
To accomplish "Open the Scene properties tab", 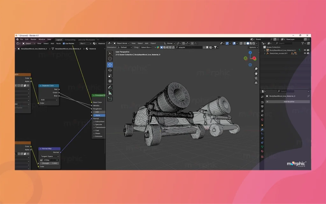I will tap(262, 115).
